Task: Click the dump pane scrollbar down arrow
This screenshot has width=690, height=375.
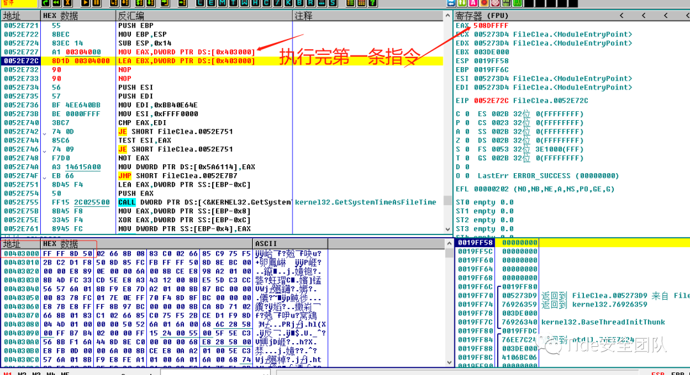Action: (449, 363)
